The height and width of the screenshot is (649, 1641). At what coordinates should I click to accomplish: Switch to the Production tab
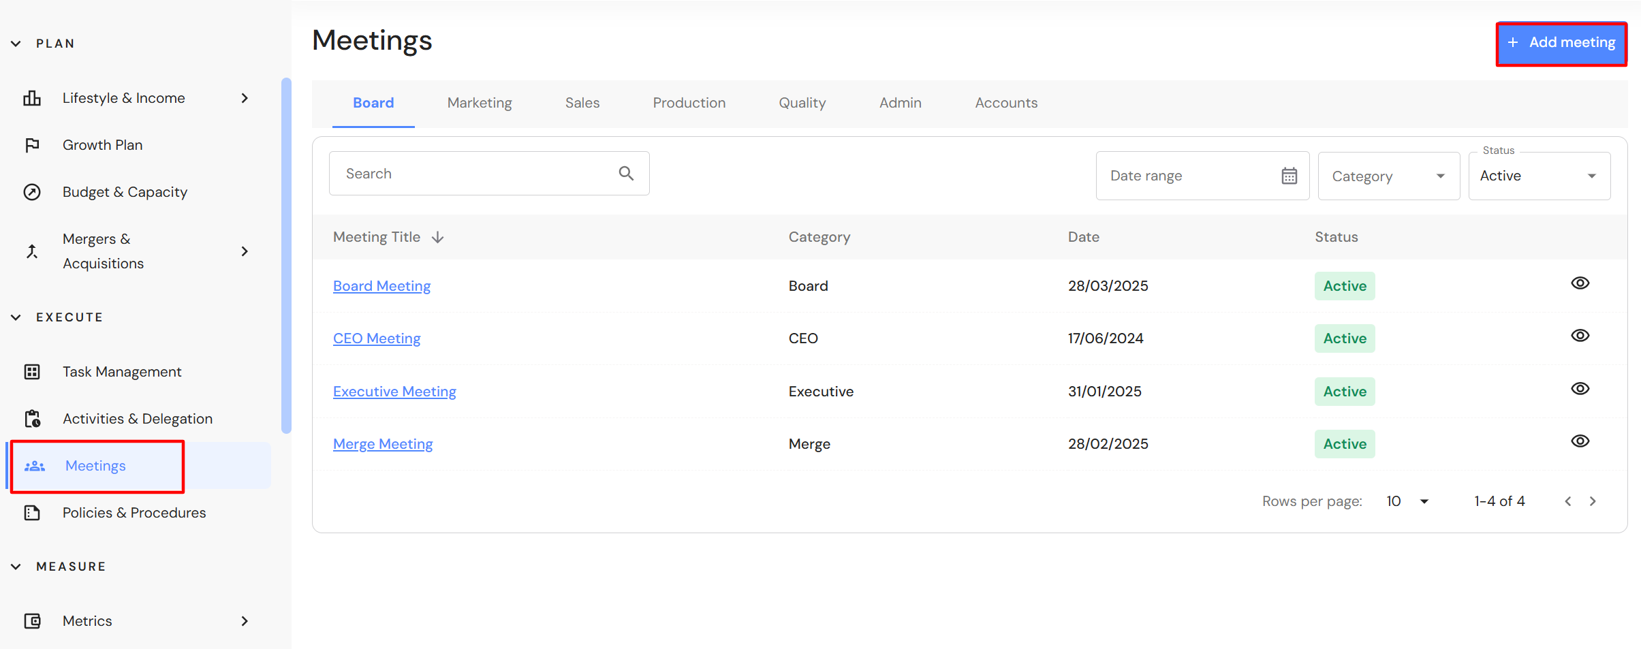click(x=689, y=103)
